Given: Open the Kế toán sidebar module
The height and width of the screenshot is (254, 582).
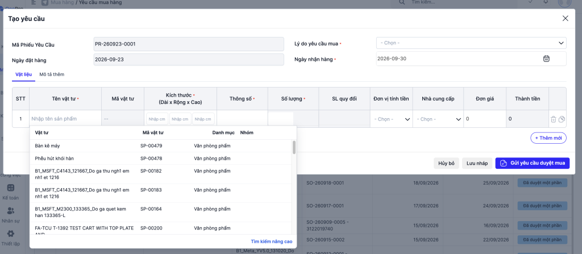Looking at the screenshot, I should tap(11, 193).
